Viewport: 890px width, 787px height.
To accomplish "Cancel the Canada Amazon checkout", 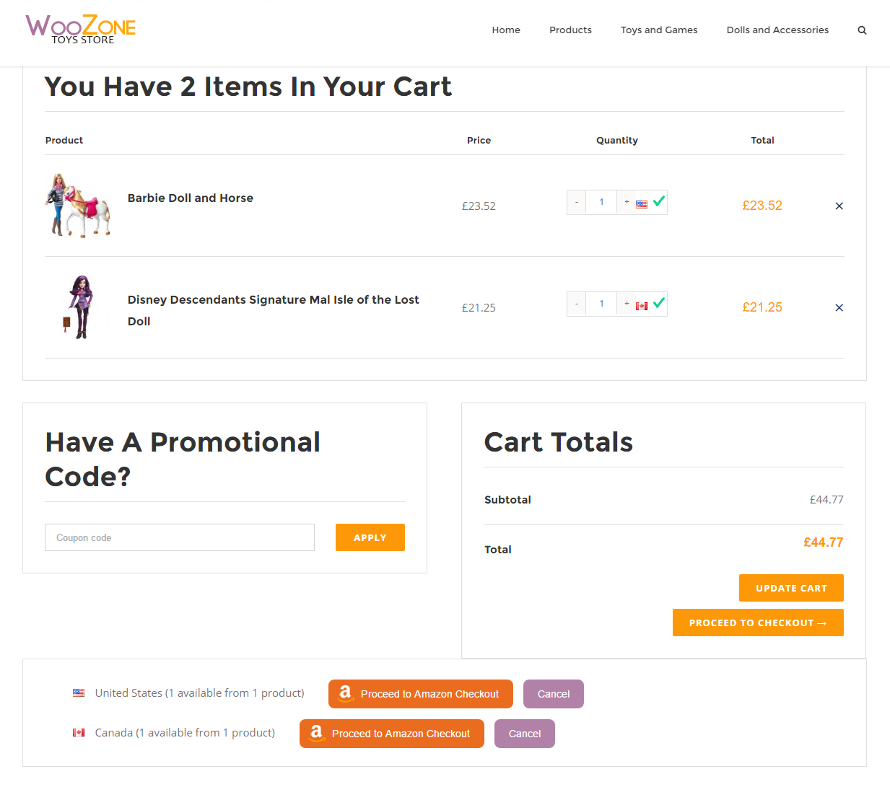I will coord(525,734).
